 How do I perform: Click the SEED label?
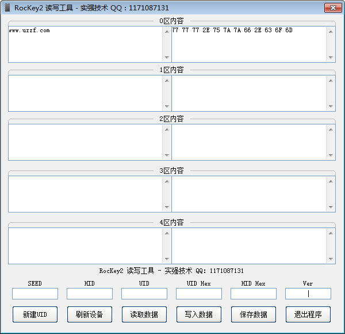click(34, 283)
